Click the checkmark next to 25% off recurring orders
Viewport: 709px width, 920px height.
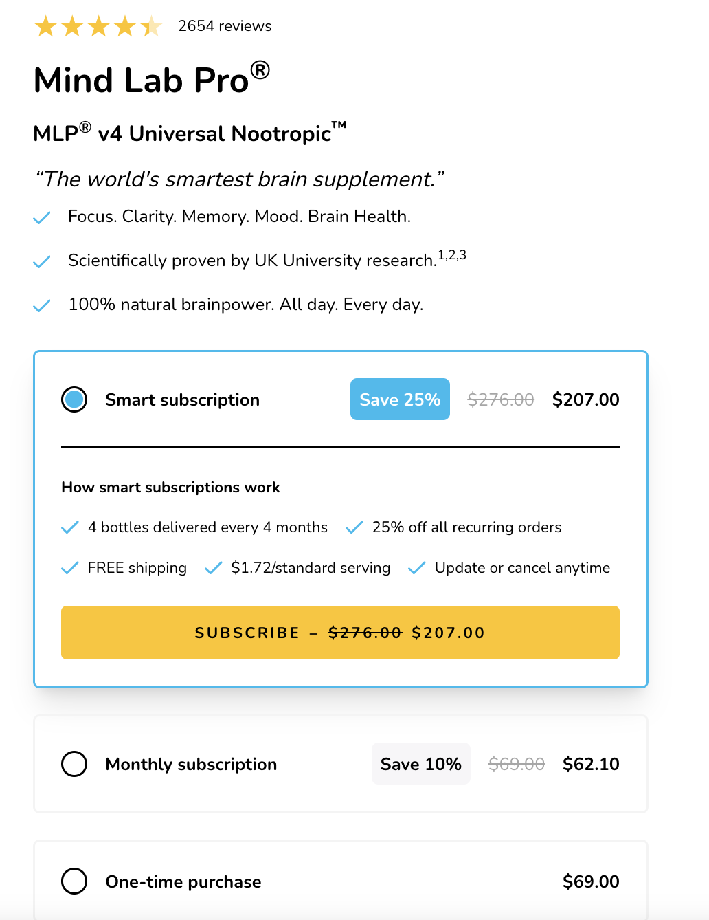[x=354, y=527]
